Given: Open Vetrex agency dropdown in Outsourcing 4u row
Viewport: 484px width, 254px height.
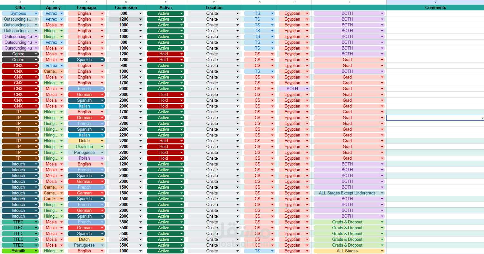Looking at the screenshot, I should tap(53, 42).
